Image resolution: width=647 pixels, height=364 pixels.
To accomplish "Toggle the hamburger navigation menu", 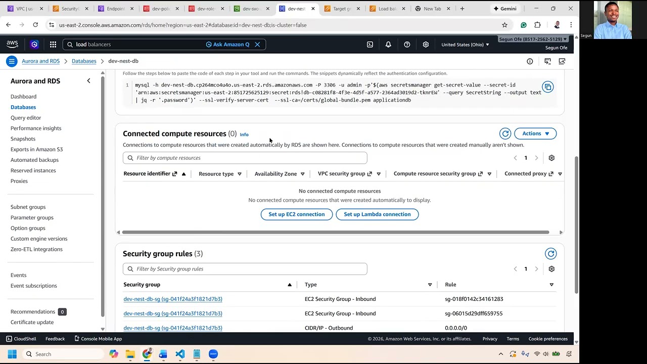I will tap(11, 61).
